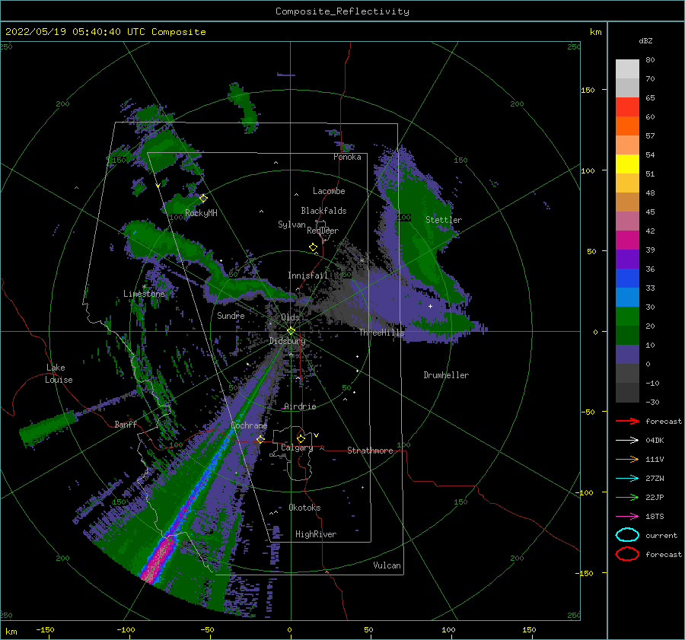The height and width of the screenshot is (640, 685).
Task: Click the Lacombe city label
Action: point(329,191)
